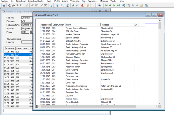This screenshot has height=121, width=174.
Task: Click the Journalansvarlig Fornavn field
Action: tap(27, 42)
